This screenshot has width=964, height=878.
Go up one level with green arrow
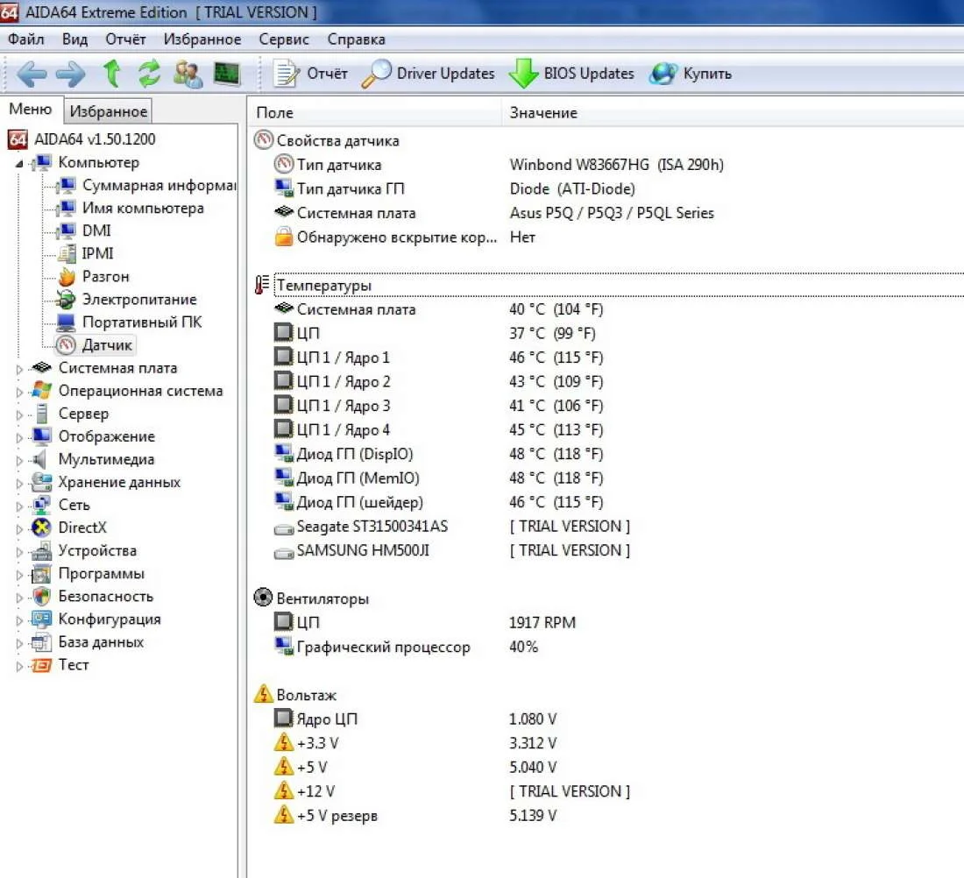click(x=112, y=74)
